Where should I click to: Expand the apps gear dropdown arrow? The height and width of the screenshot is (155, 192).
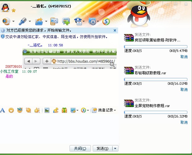[x=98, y=21]
